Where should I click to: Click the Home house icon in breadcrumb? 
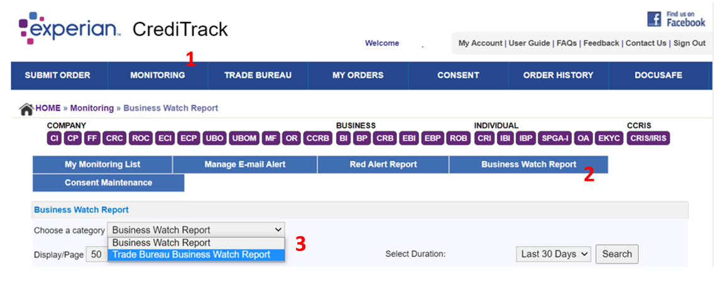pos(26,109)
